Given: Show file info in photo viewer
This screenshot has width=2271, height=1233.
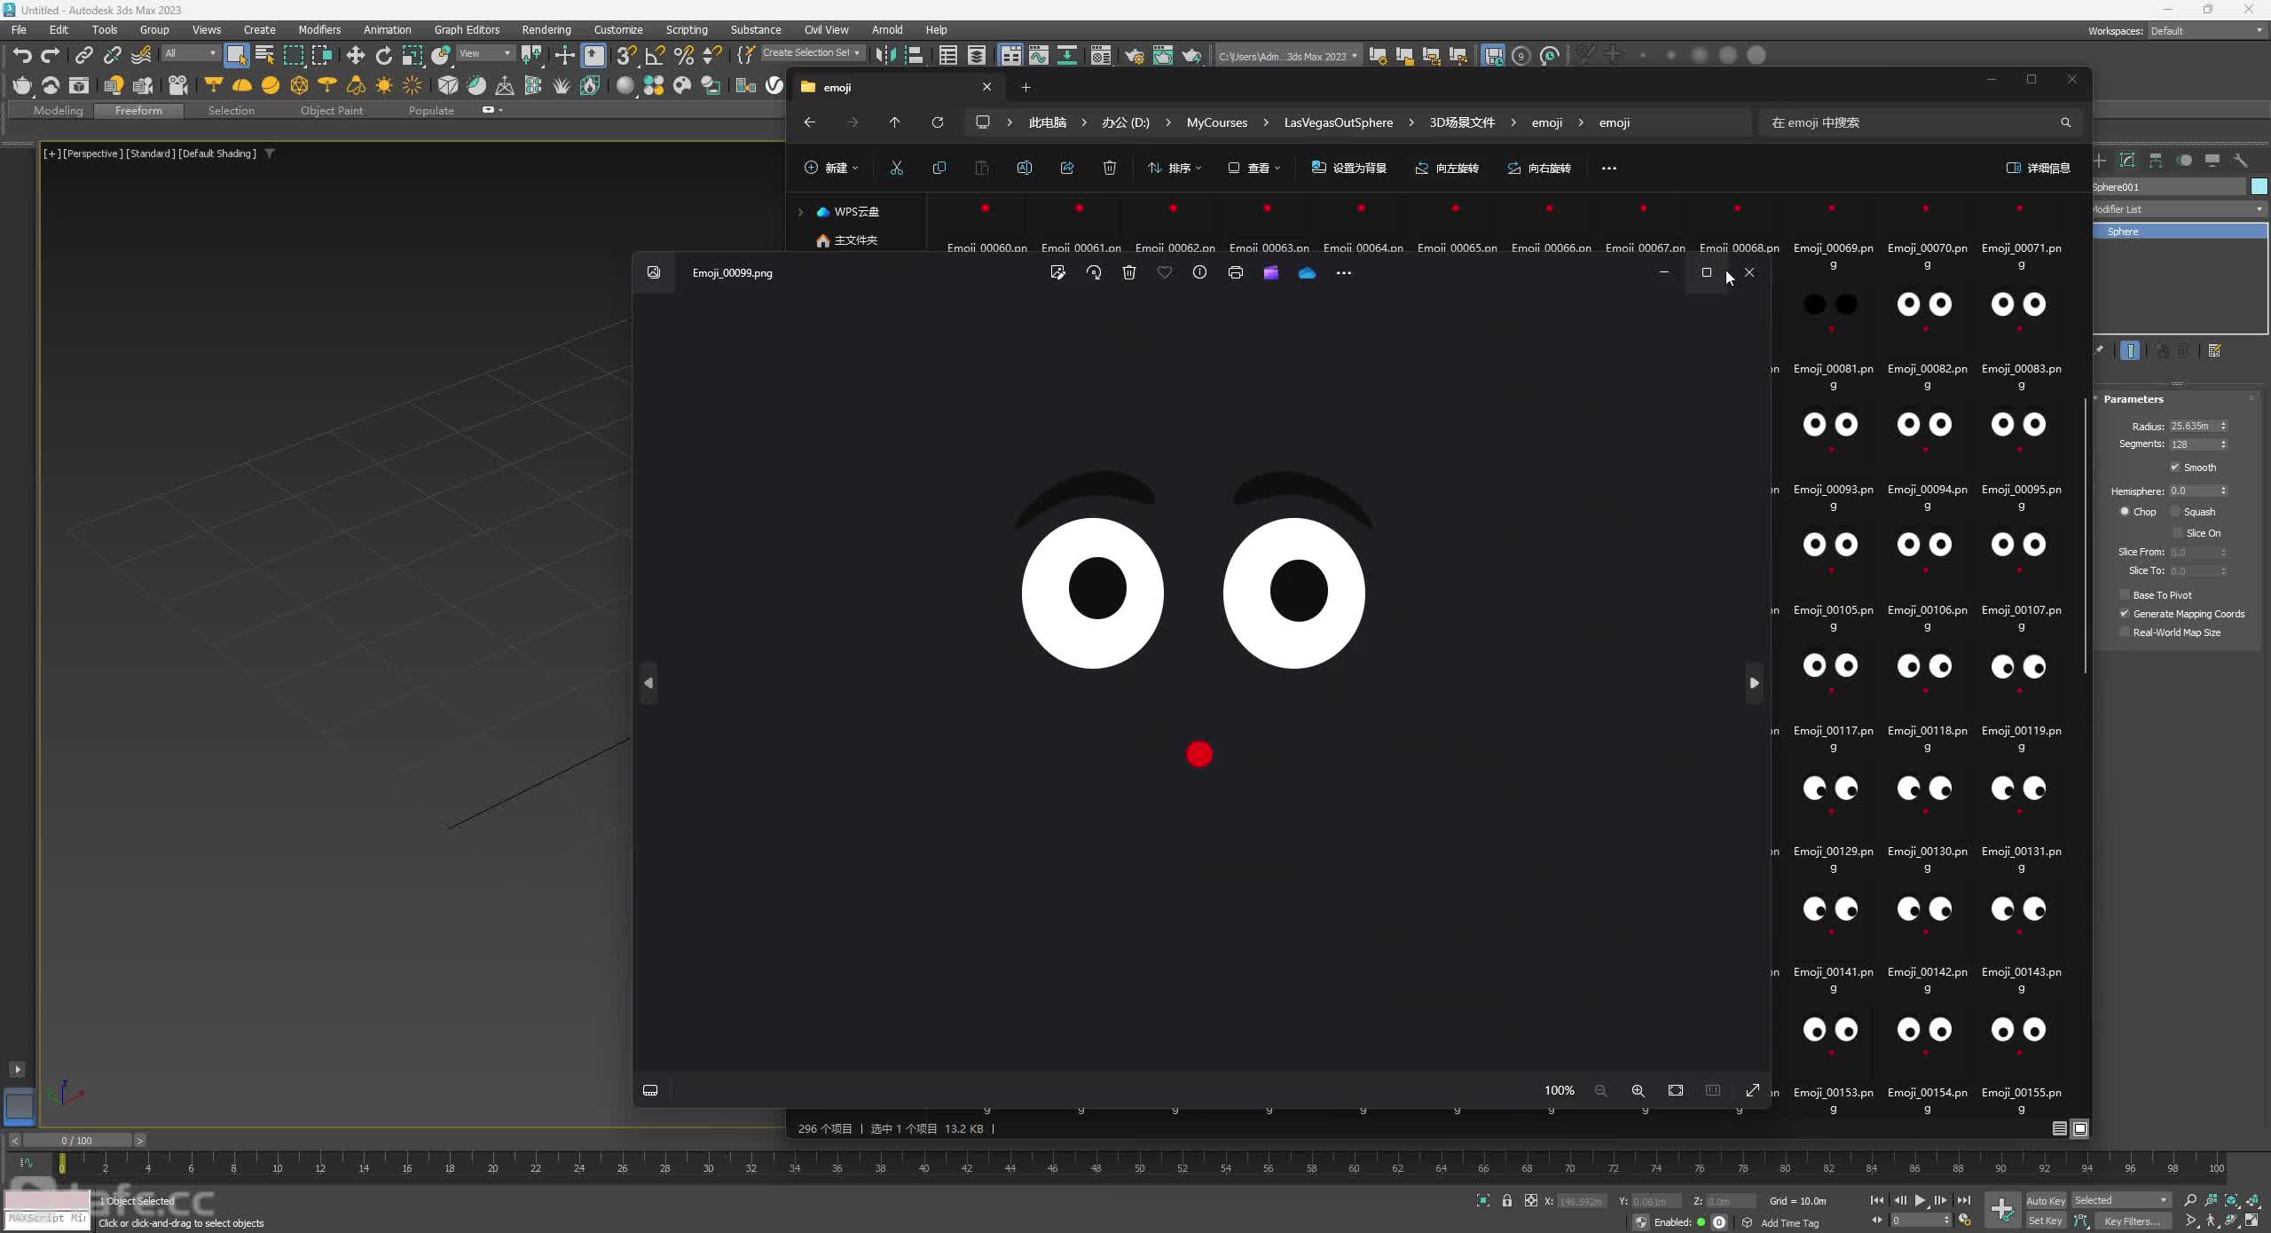Looking at the screenshot, I should click(x=1199, y=272).
